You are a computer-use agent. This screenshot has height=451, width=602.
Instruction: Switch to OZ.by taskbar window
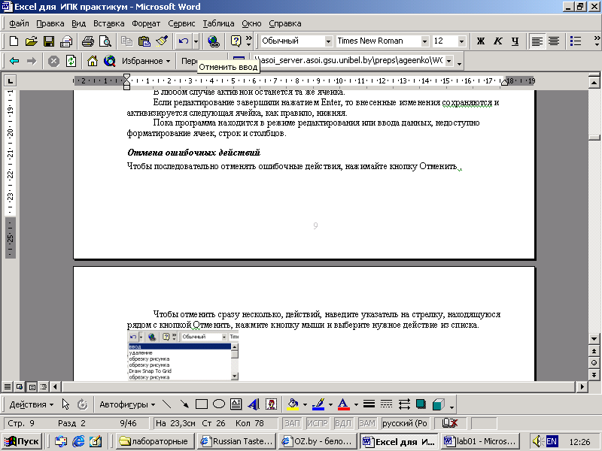(317, 441)
